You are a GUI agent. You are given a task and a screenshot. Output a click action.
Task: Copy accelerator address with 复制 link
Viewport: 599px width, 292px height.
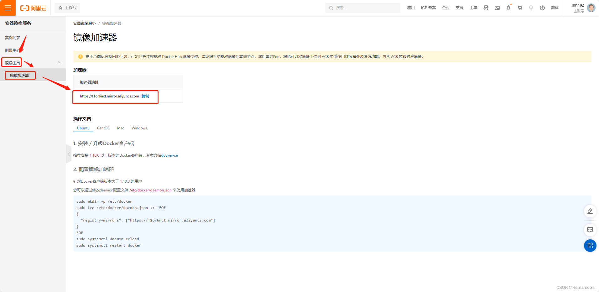pos(145,96)
